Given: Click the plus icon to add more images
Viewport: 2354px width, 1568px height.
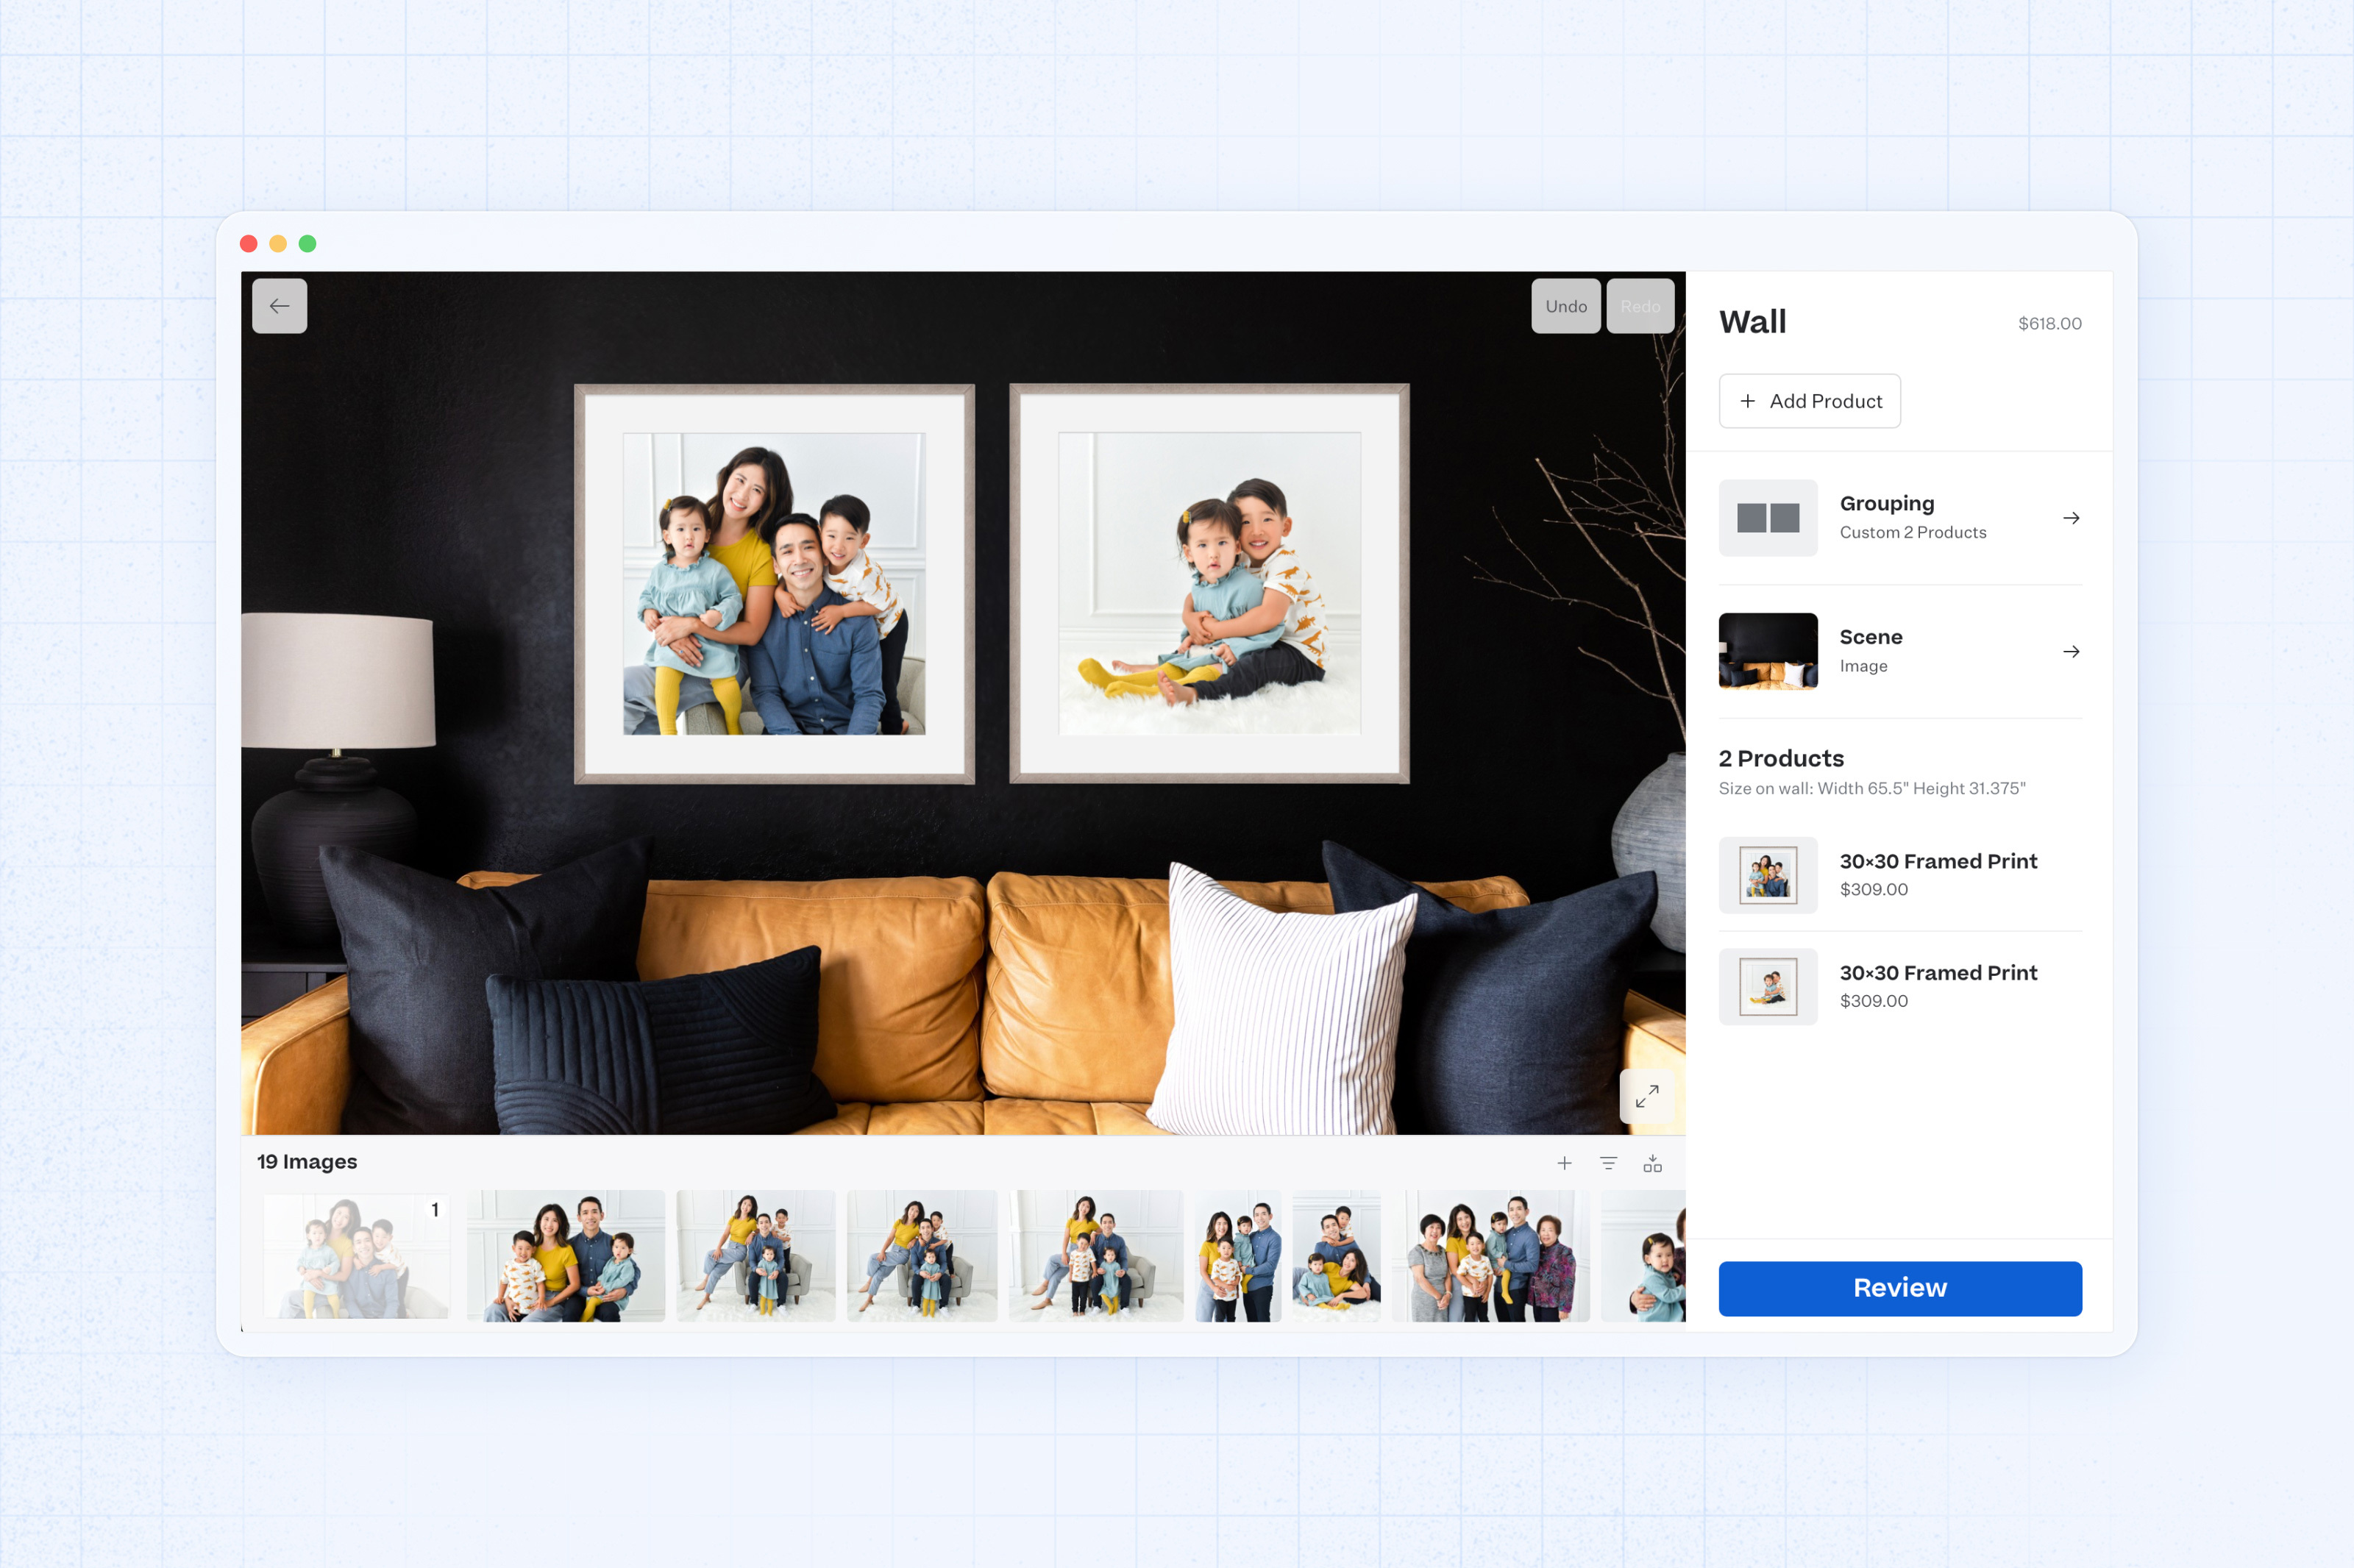Looking at the screenshot, I should (x=1565, y=1163).
